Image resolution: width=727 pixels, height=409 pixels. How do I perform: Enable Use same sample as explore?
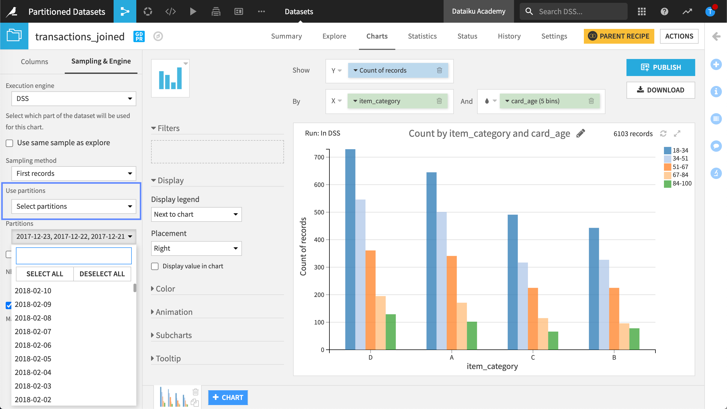[9, 143]
